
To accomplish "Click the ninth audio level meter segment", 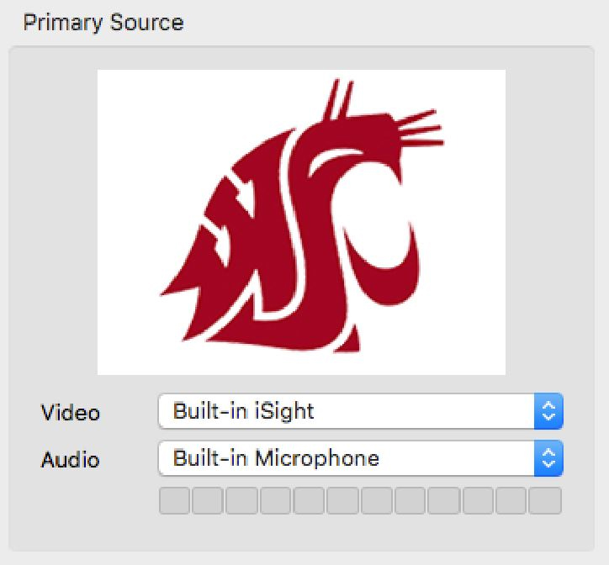I will pyautogui.click(x=444, y=501).
